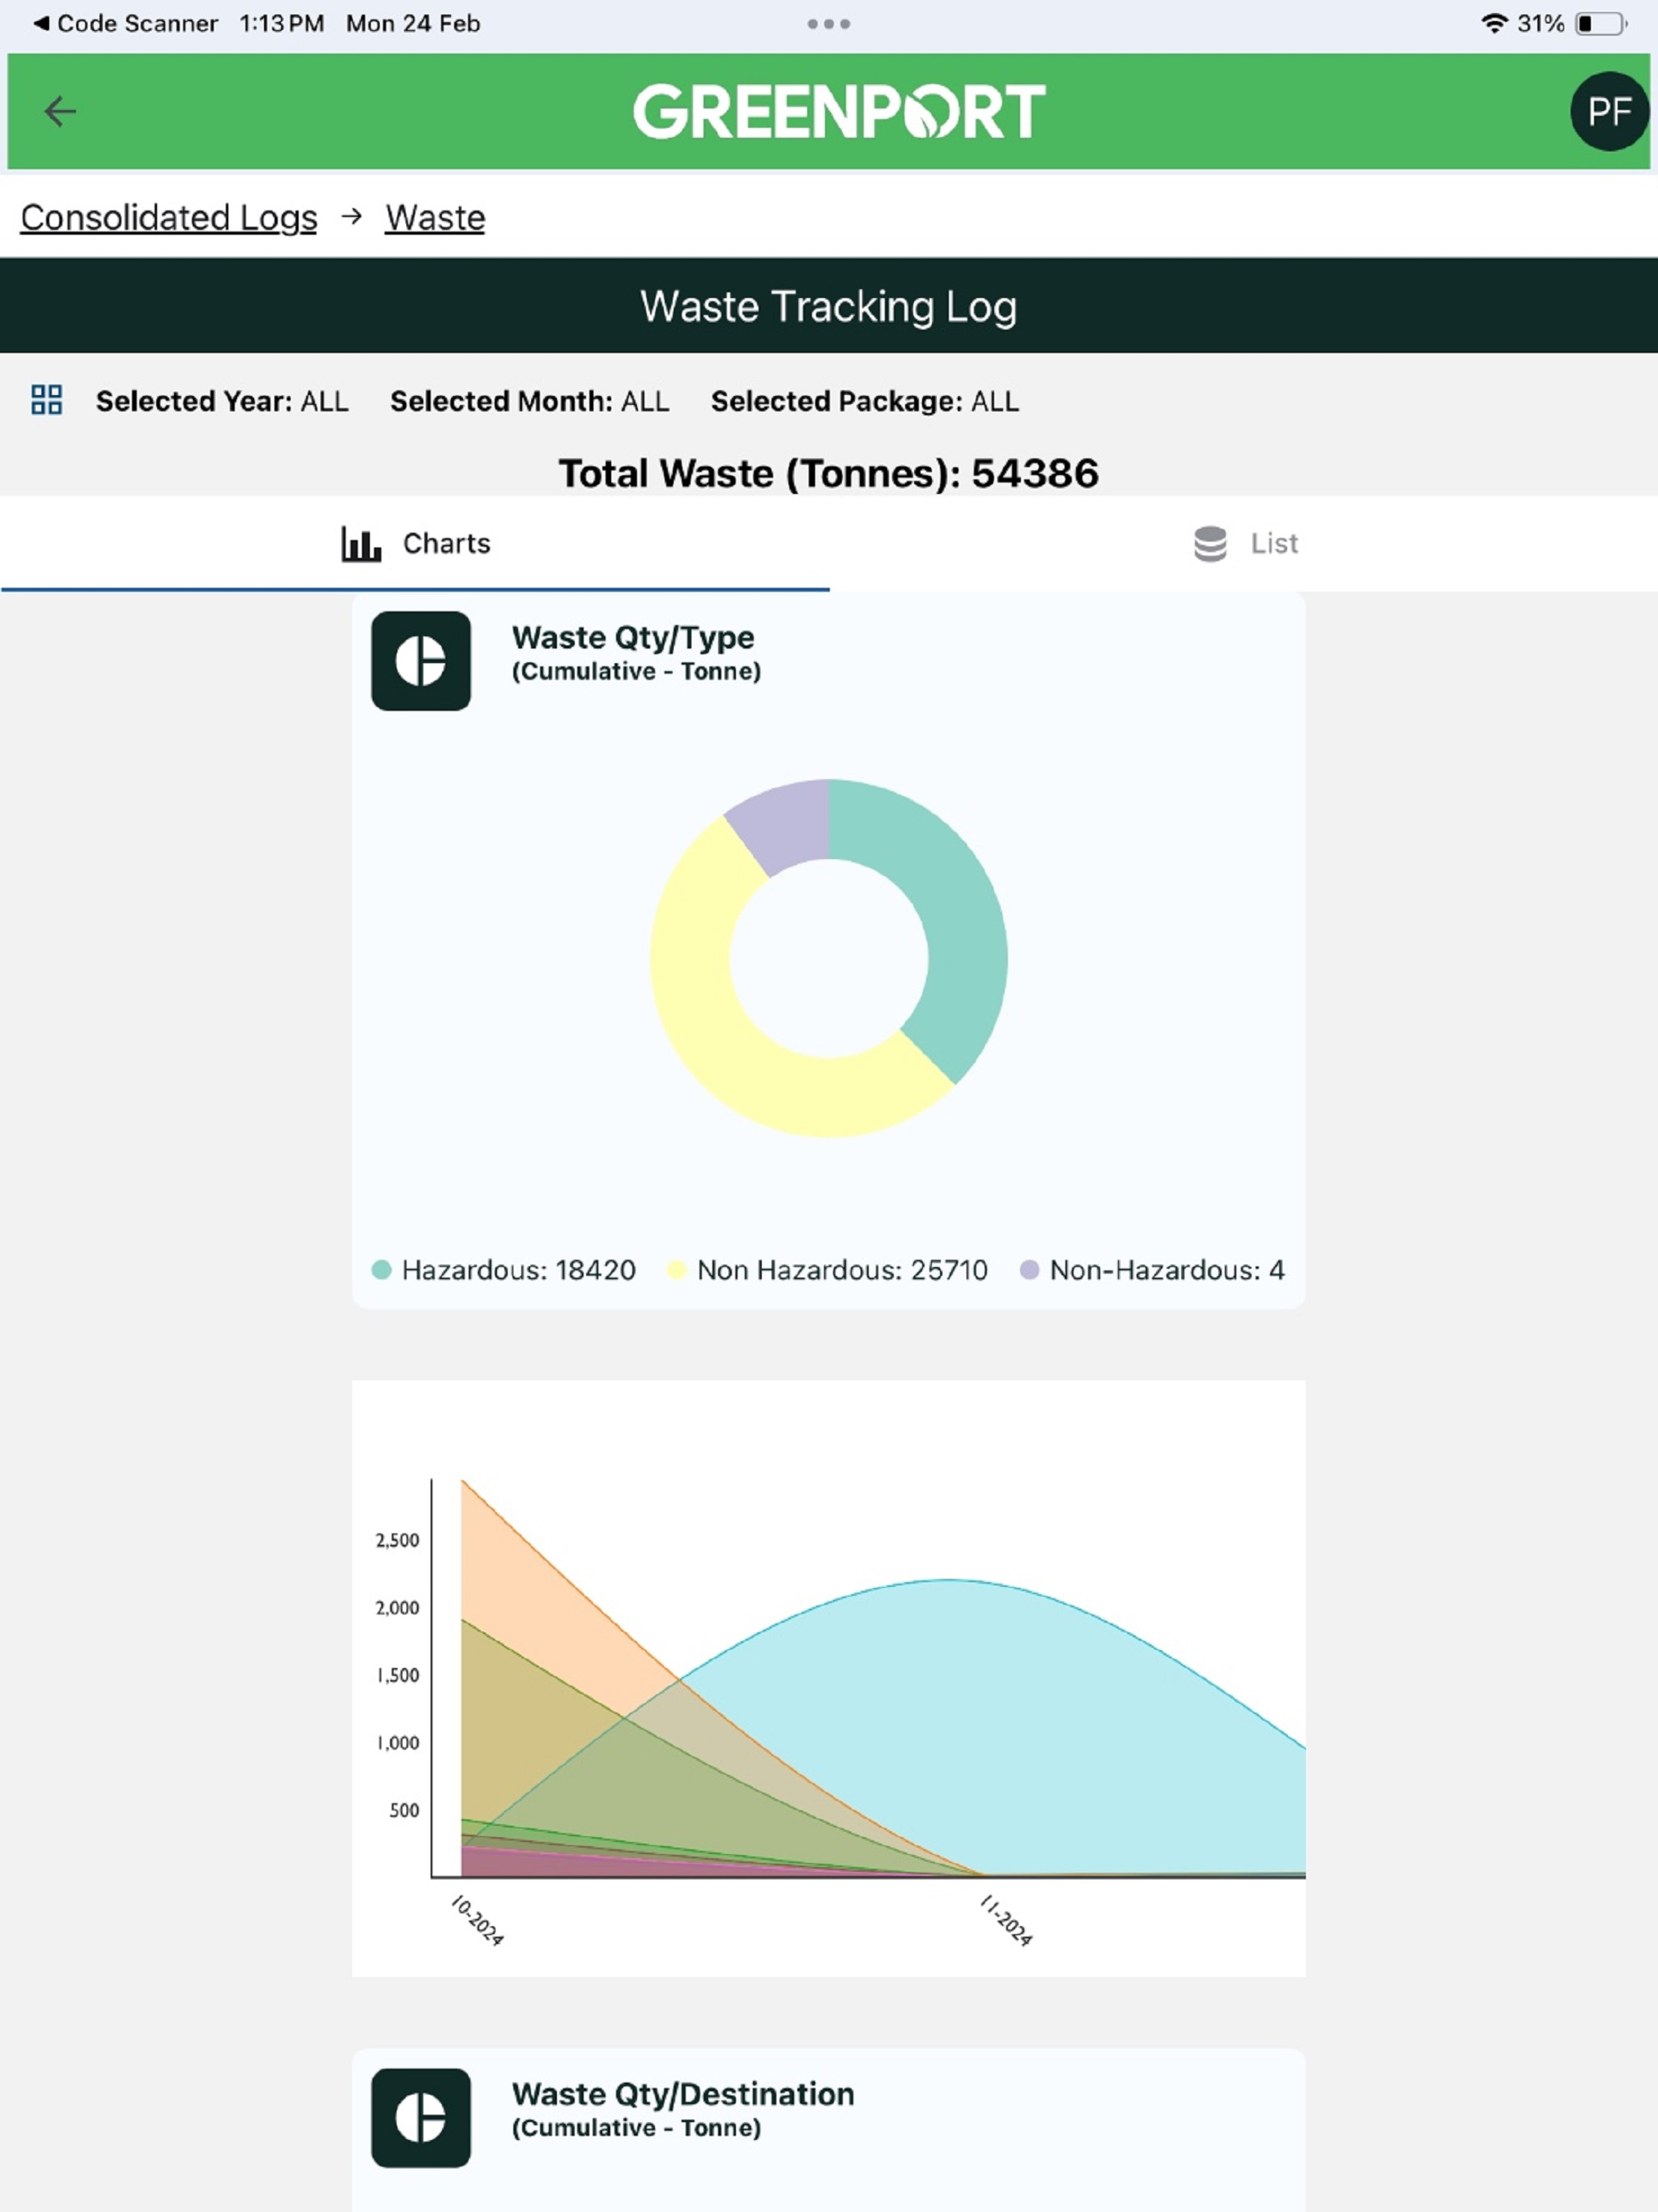Tap the Waste Qty/Type pie chart icon
The height and width of the screenshot is (2212, 1658).
click(421, 661)
